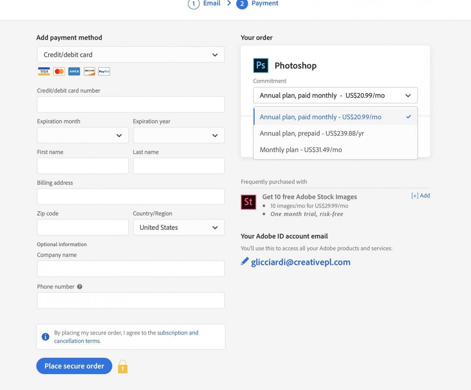Image resolution: width=471 pixels, height=390 pixels.
Task: Focus the Zip code field
Action: [x=83, y=228]
